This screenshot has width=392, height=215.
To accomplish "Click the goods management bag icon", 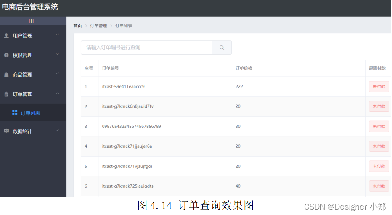I will point(6,75).
